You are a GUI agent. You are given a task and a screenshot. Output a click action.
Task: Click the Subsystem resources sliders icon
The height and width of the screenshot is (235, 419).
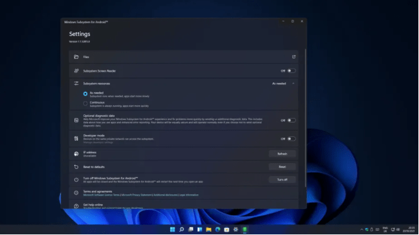coord(76,84)
